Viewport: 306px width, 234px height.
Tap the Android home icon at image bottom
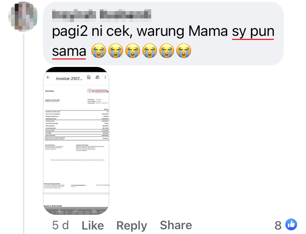point(76,211)
